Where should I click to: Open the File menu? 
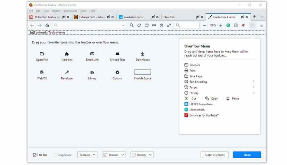(x=31, y=11)
